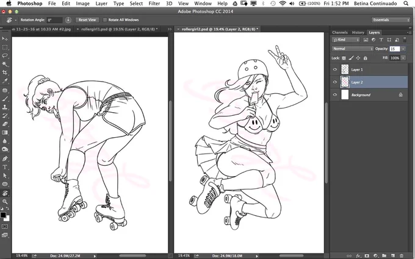
Task: Open the Normal blend mode dropdown
Action: coord(353,49)
